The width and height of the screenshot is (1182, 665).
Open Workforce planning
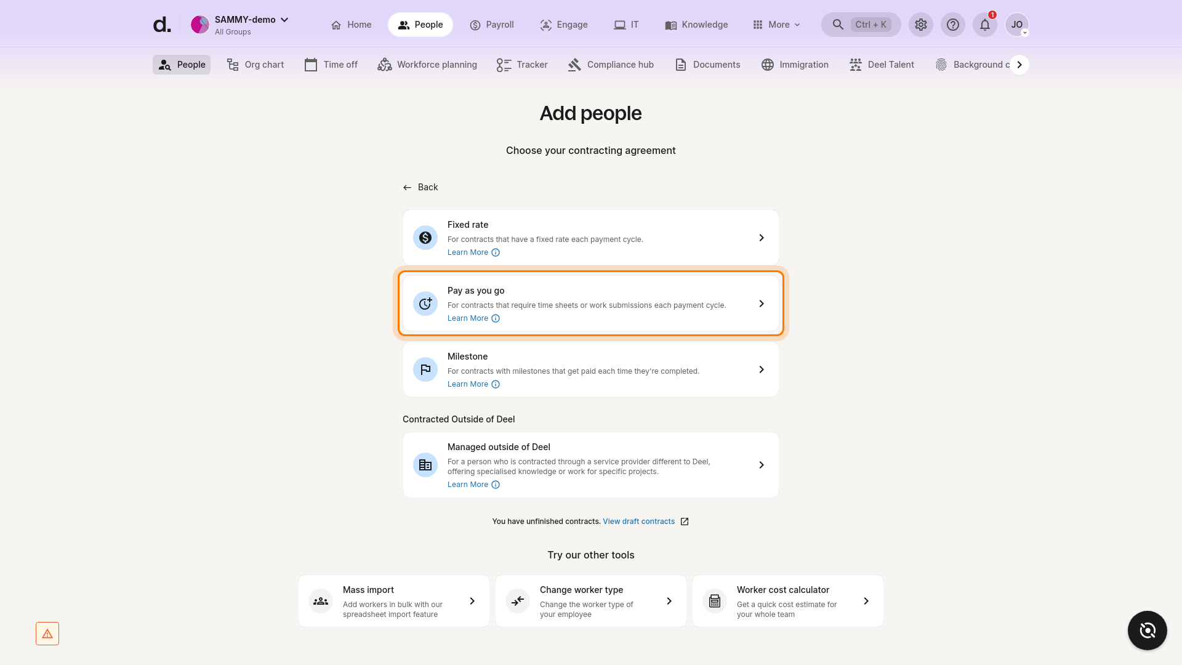point(427,65)
